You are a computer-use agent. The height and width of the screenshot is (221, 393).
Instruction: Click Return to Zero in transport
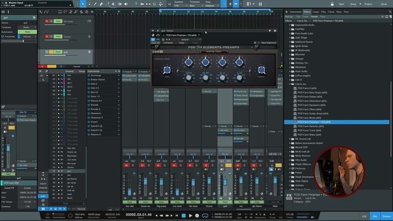[x=177, y=215]
